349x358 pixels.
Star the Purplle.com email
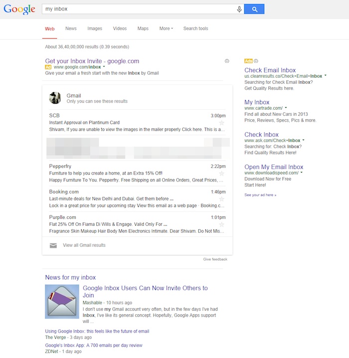222,224
